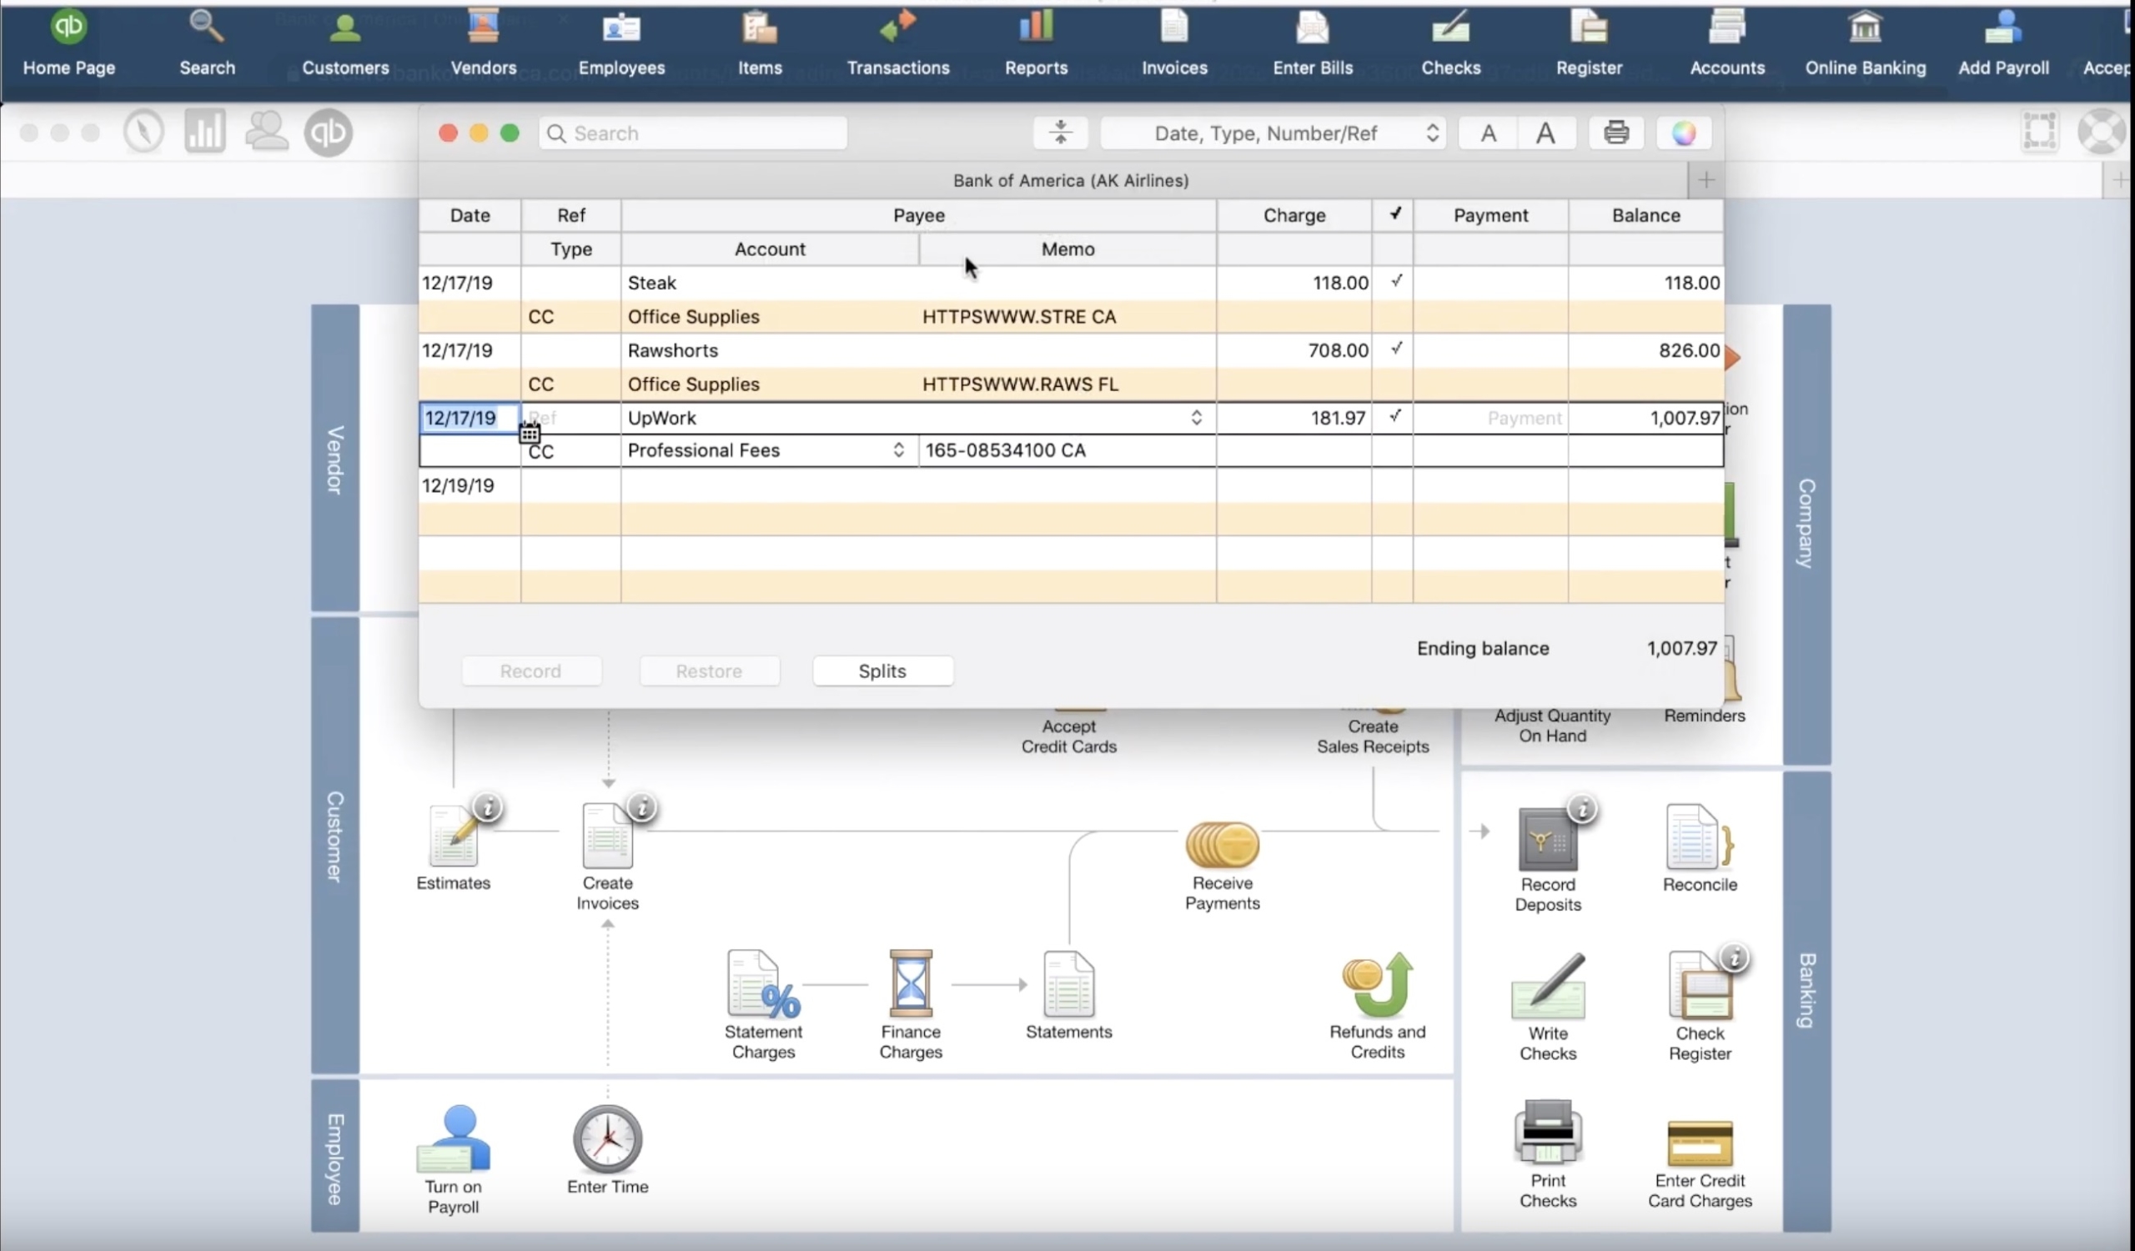Click the Receive Payments coins icon
Image resolution: width=2135 pixels, height=1251 pixels.
[1222, 845]
